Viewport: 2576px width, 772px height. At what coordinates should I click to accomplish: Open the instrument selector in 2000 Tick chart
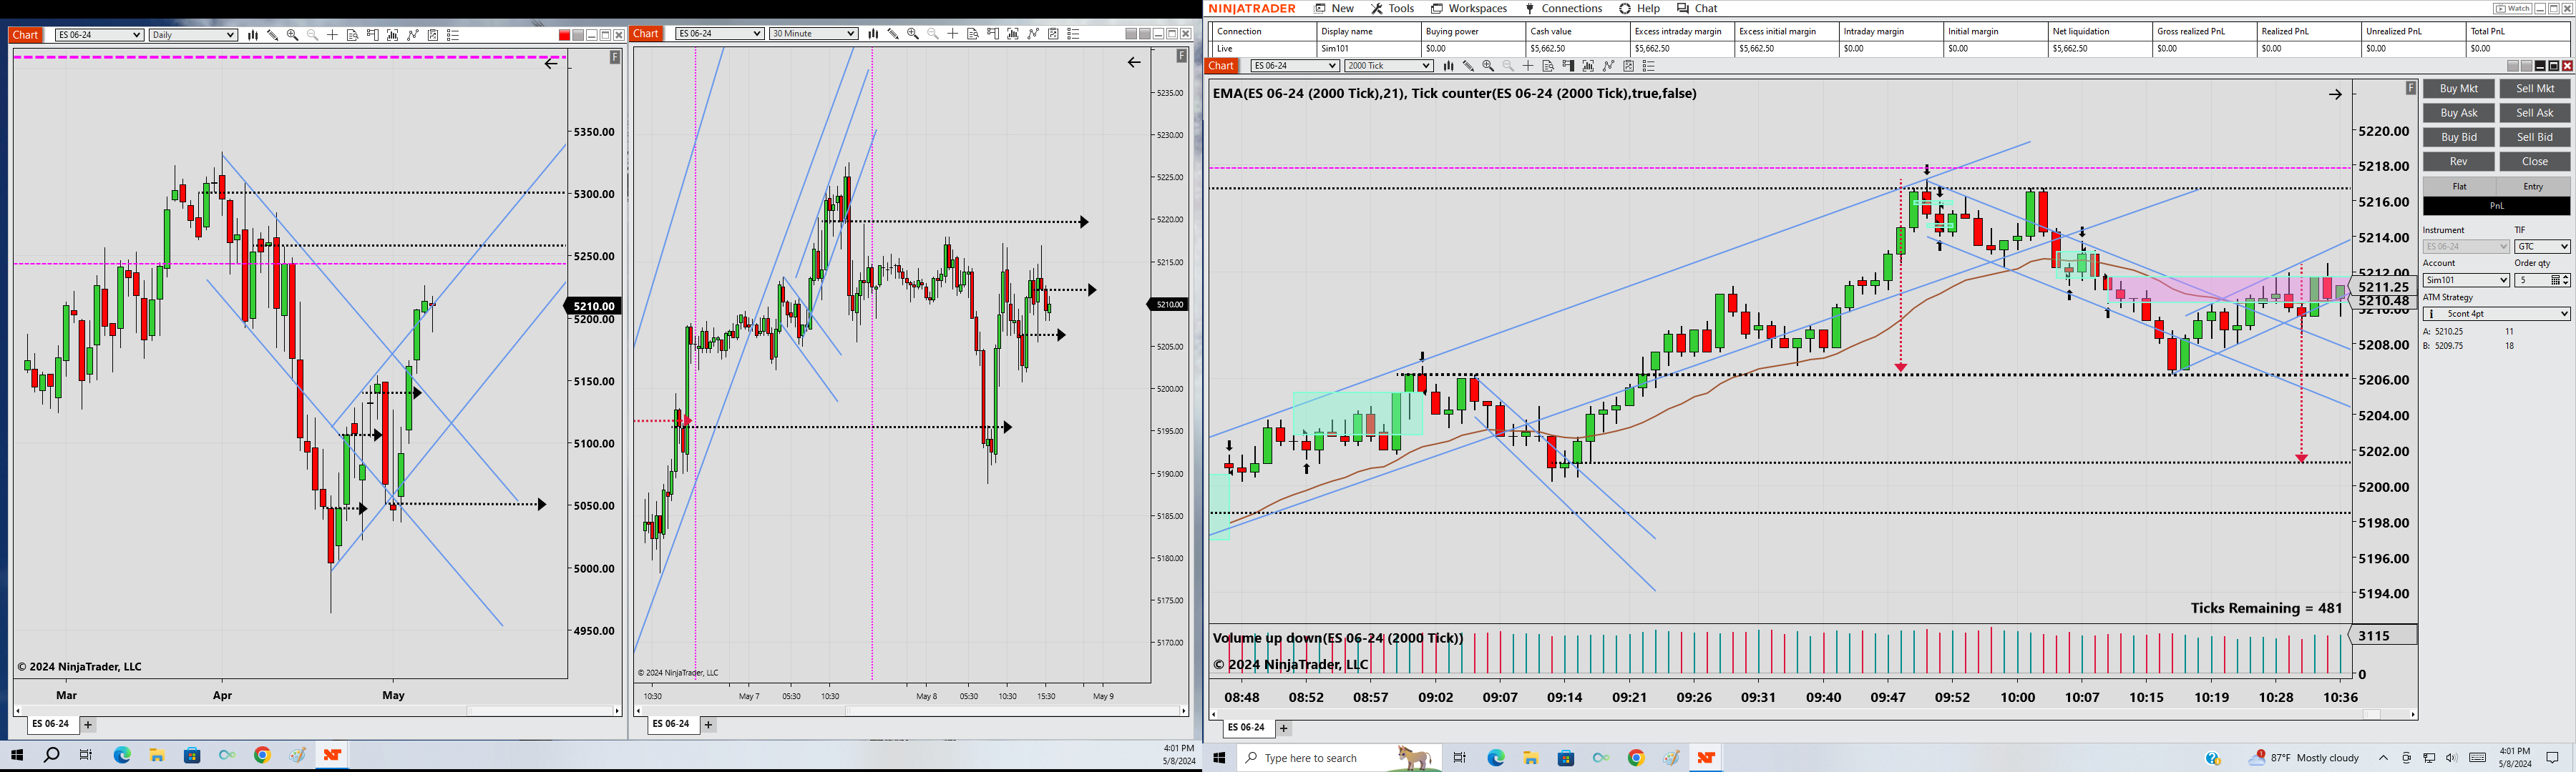1295,66
